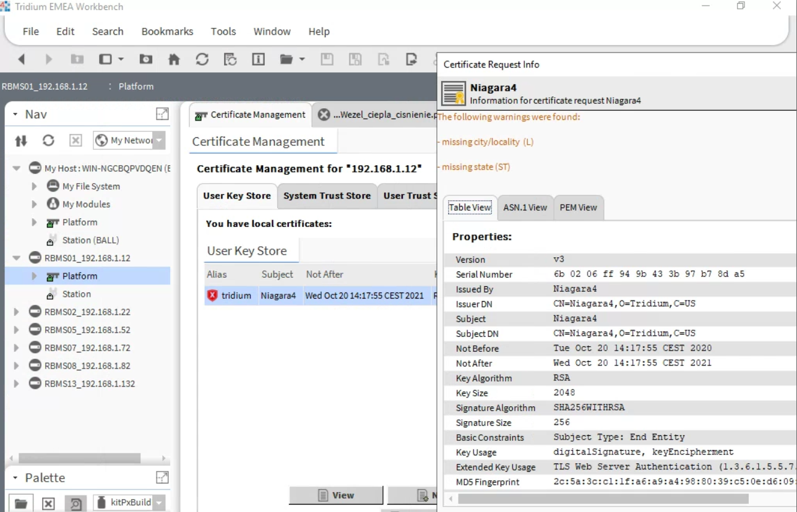The image size is (797, 512).
Task: Switch to the PEM View tab
Action: pos(578,208)
